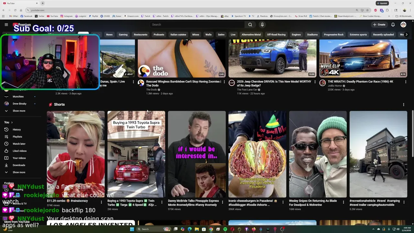Click The Fast Lane Car channel avatar
This screenshot has height=233, width=414.
(232, 83)
